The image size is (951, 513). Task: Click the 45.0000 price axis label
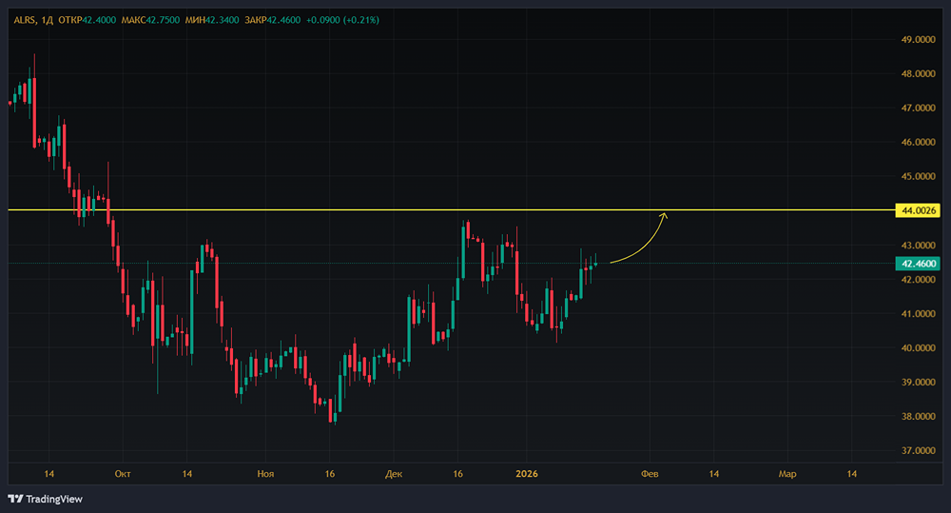(919, 177)
